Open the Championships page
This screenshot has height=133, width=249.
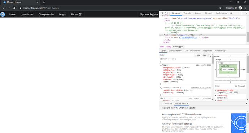tap(46, 14)
